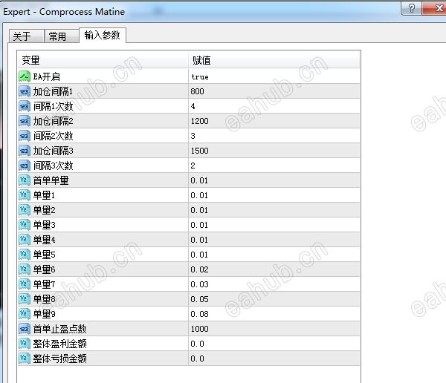Click the double-type icon beside 单量4
Viewport: 446px width, 383px height.
pyautogui.click(x=25, y=240)
